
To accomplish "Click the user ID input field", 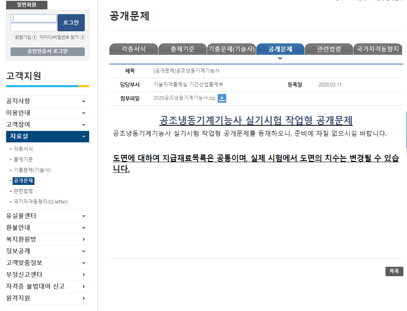I will tap(34, 18).
